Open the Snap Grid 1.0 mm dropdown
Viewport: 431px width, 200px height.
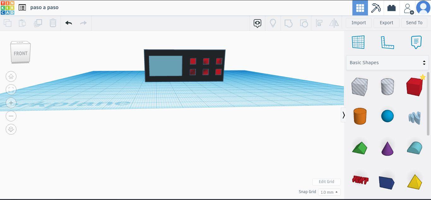pyautogui.click(x=329, y=192)
